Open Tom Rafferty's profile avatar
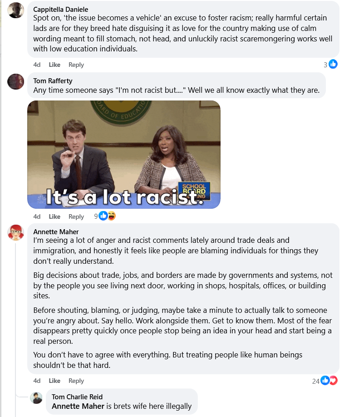Viewport: 354px width, 417px height. (15, 81)
